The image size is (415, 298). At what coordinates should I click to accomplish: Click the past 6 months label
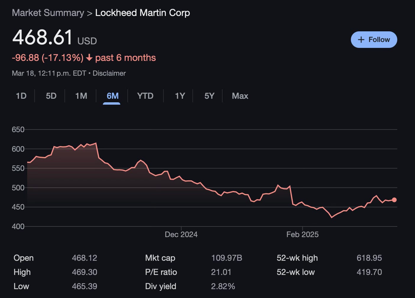tap(125, 57)
